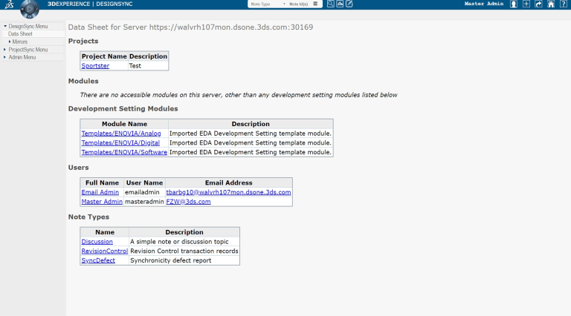The width and height of the screenshot is (571, 316).
Task: Click the search magnifier icon
Action: (331, 4)
